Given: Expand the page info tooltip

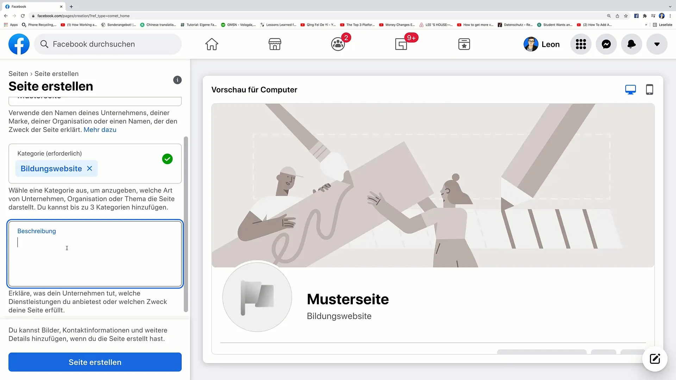Looking at the screenshot, I should (x=177, y=80).
